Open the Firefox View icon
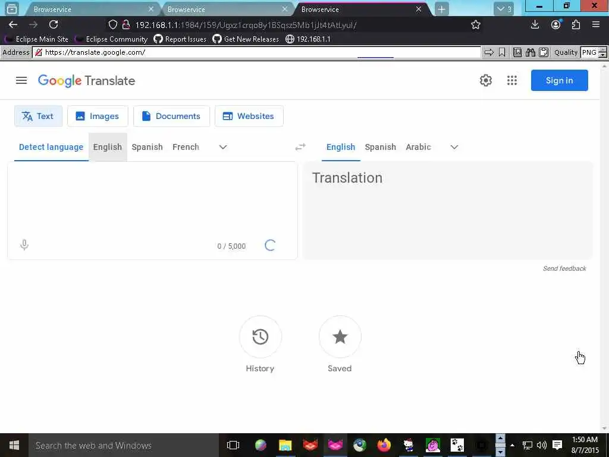The height and width of the screenshot is (457, 609). point(12,9)
